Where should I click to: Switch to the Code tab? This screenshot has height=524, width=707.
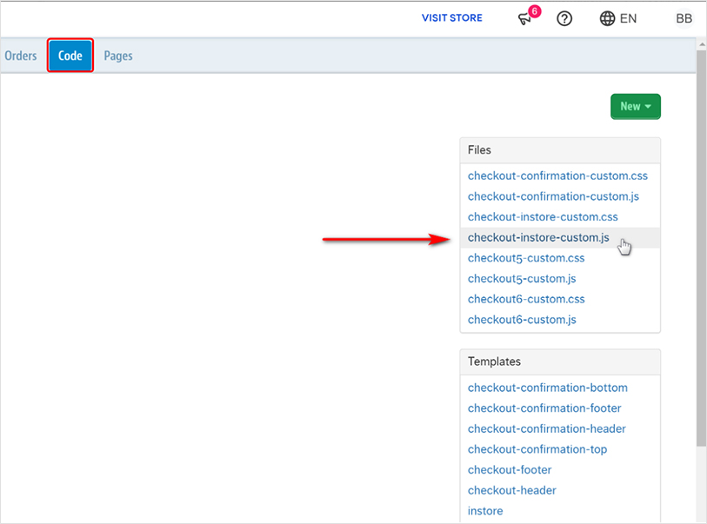pyautogui.click(x=70, y=55)
